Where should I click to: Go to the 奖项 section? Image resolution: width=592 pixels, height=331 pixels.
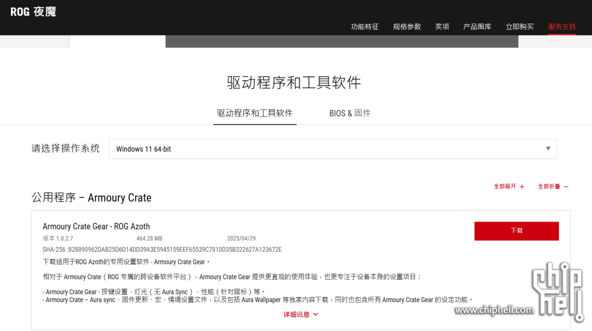[x=442, y=27]
